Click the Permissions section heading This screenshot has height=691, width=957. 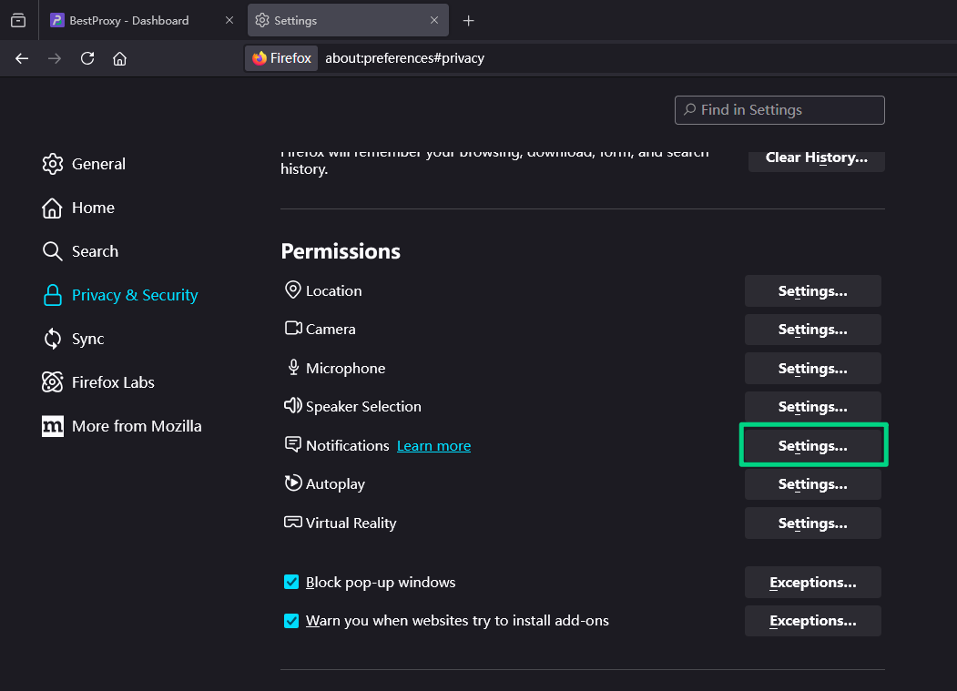[x=341, y=251]
